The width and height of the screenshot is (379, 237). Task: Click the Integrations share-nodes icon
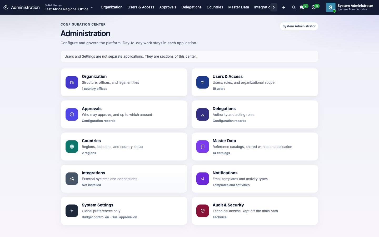72,179
